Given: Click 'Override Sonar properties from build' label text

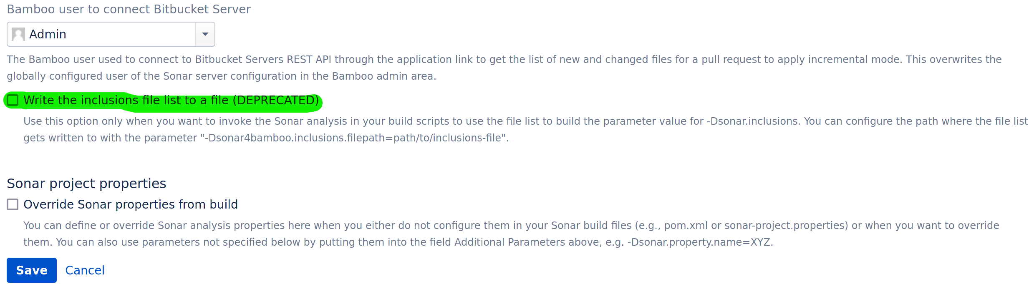Looking at the screenshot, I should (130, 204).
